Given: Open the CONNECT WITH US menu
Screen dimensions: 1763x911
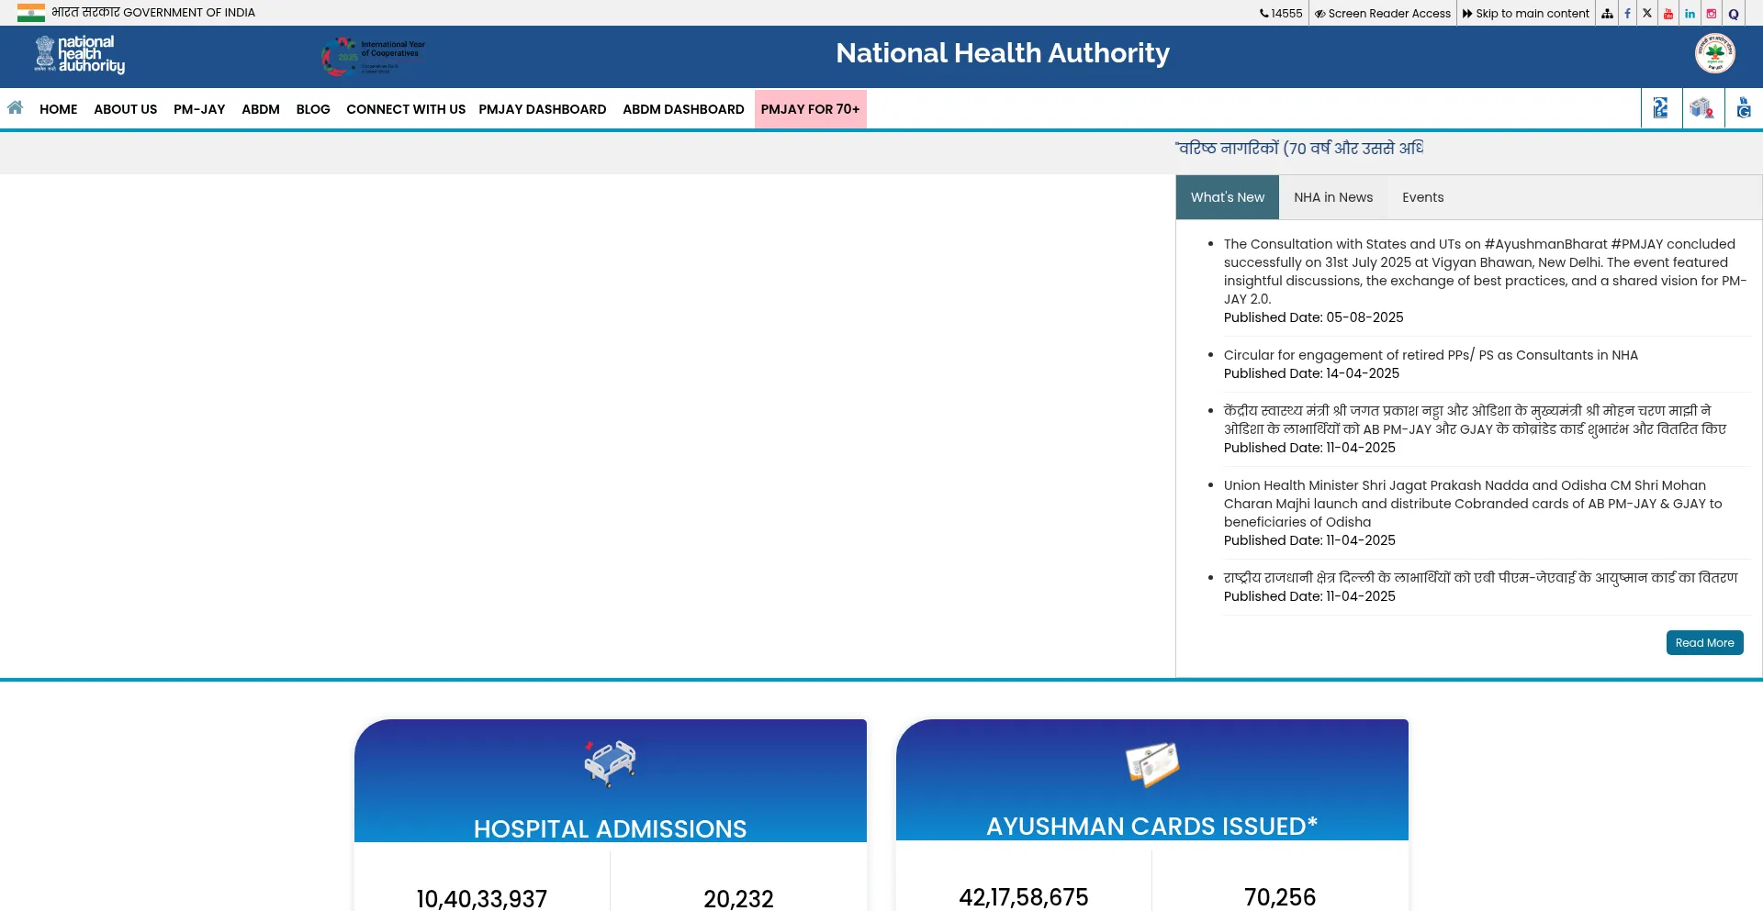Looking at the screenshot, I should point(405,109).
